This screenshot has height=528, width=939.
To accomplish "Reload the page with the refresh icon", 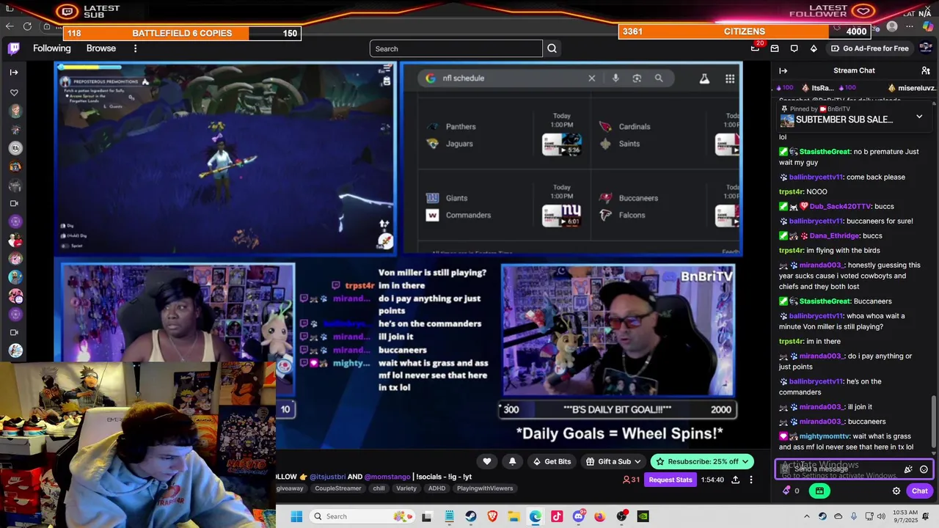I will click(27, 26).
